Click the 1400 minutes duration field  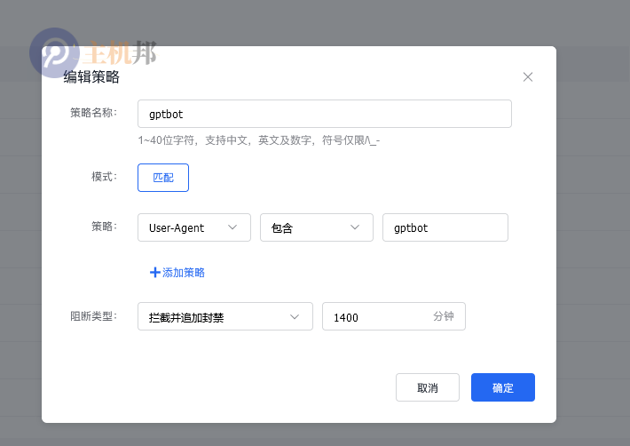pyautogui.click(x=394, y=316)
